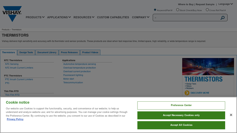Open the Product Videos tab
This screenshot has height=133, width=237.
click(x=90, y=52)
